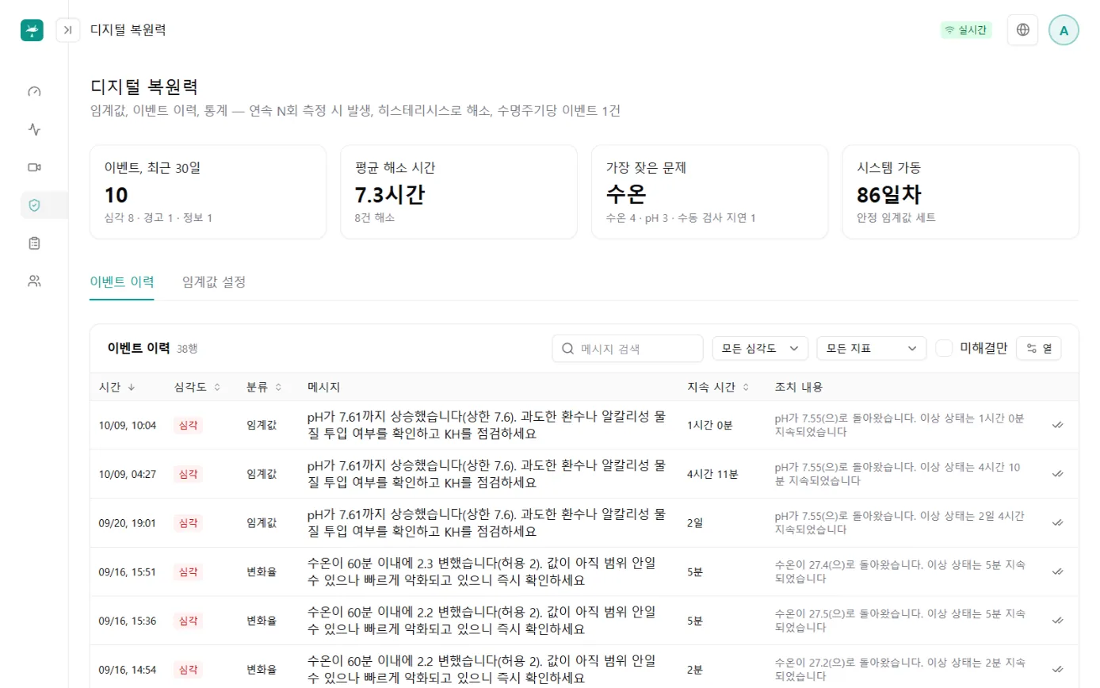This screenshot has height=688, width=1100.
Task: Open the activity pulse icon in sidebar
Action: pos(34,129)
